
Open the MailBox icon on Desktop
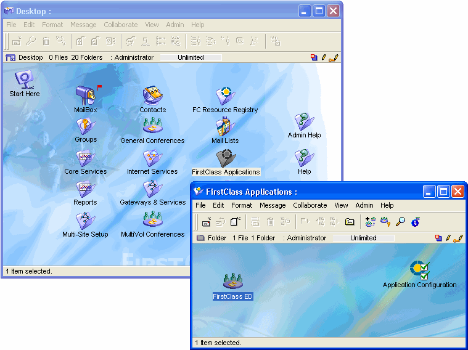click(85, 96)
